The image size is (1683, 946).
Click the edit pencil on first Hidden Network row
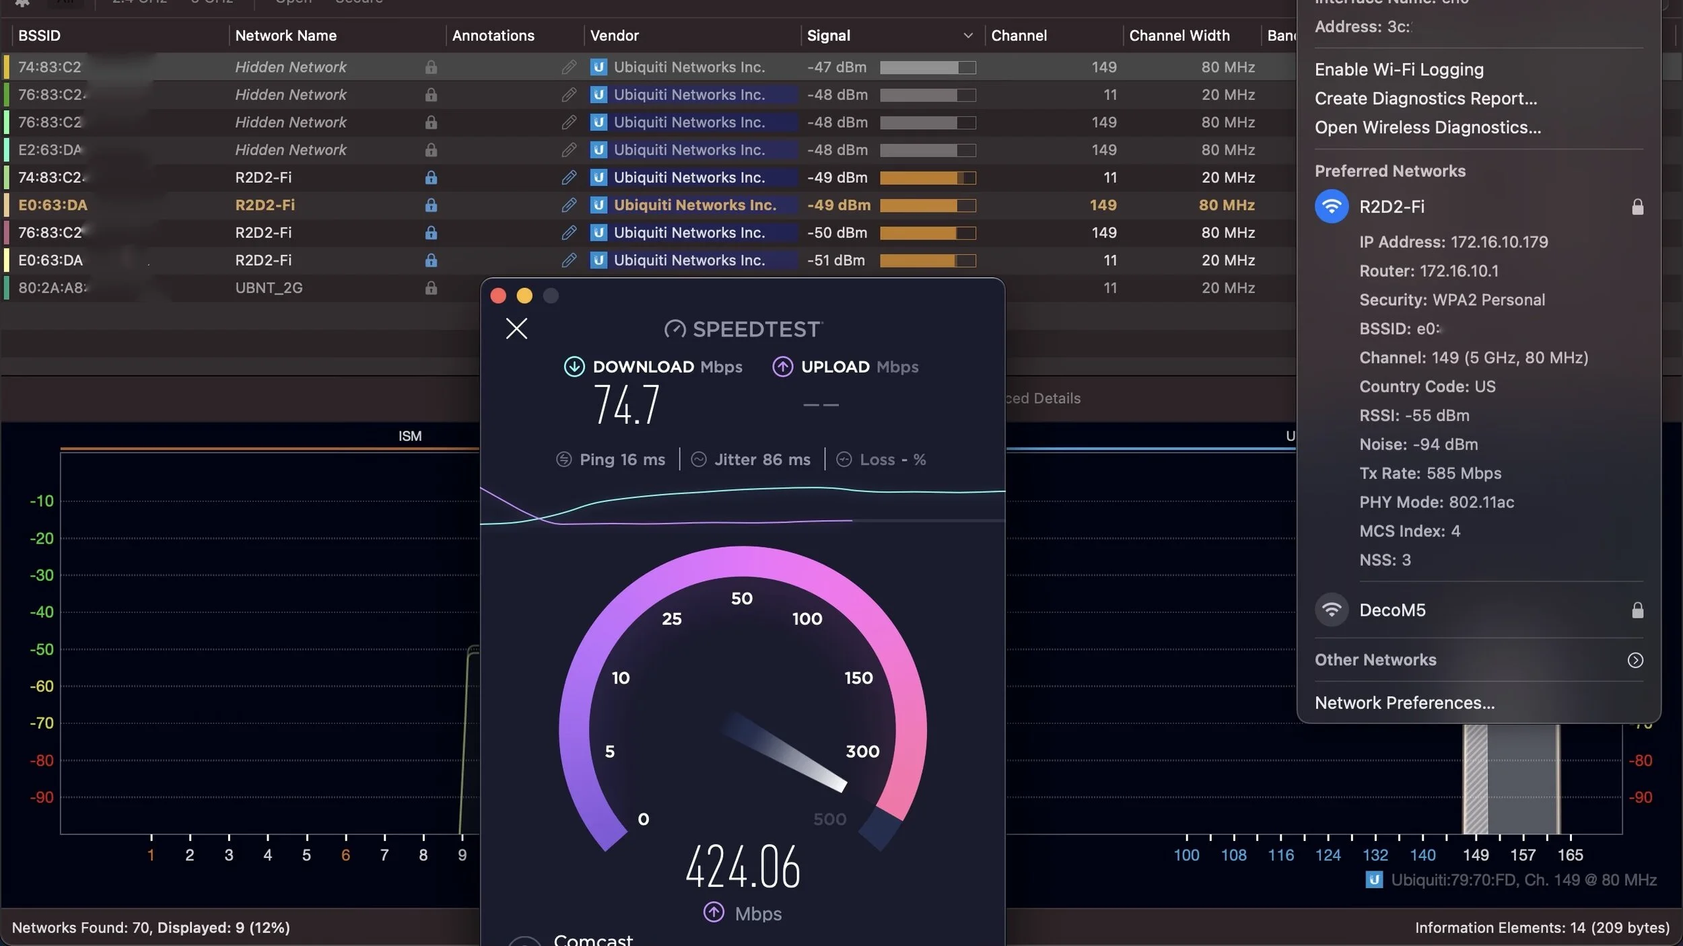(x=569, y=67)
